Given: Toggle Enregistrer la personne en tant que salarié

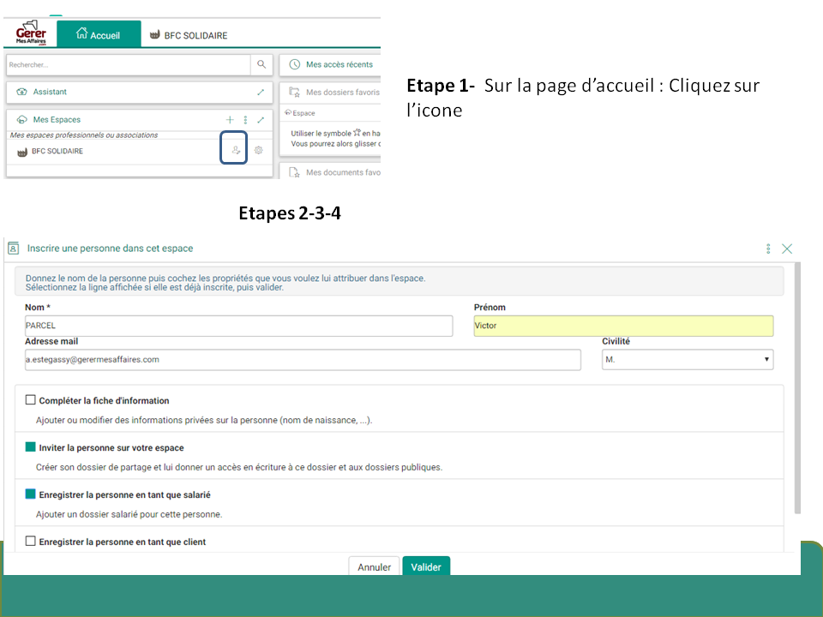Looking at the screenshot, I should (x=31, y=494).
